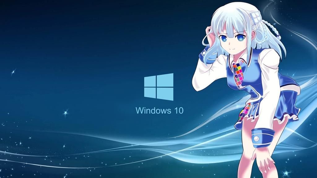Click the bright star sparkle at far left

click(13, 72)
